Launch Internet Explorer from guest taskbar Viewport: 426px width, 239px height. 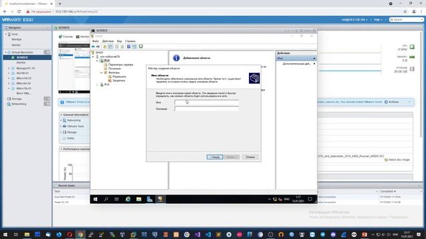click(x=128, y=199)
